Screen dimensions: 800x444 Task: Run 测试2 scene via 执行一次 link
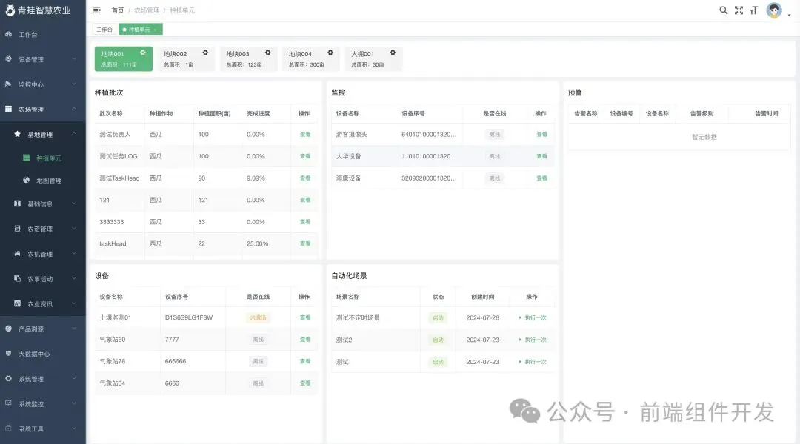coord(536,340)
